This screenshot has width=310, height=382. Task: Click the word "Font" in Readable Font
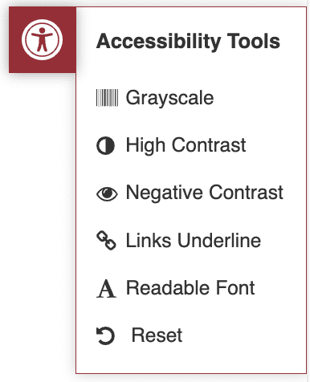pos(235,288)
